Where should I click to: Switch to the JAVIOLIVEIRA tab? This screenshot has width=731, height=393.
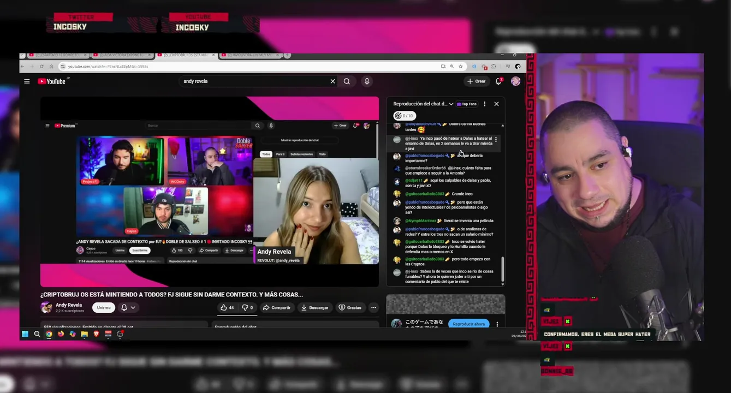pyautogui.click(x=249, y=55)
